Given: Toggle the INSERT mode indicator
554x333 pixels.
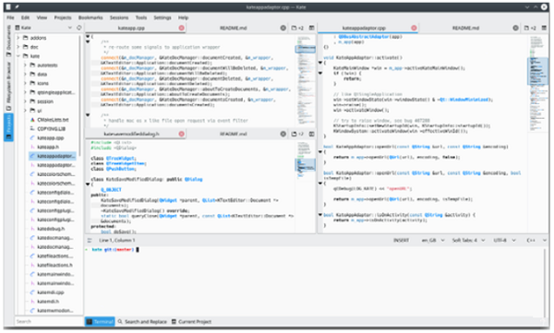Looking at the screenshot, I should (401, 240).
